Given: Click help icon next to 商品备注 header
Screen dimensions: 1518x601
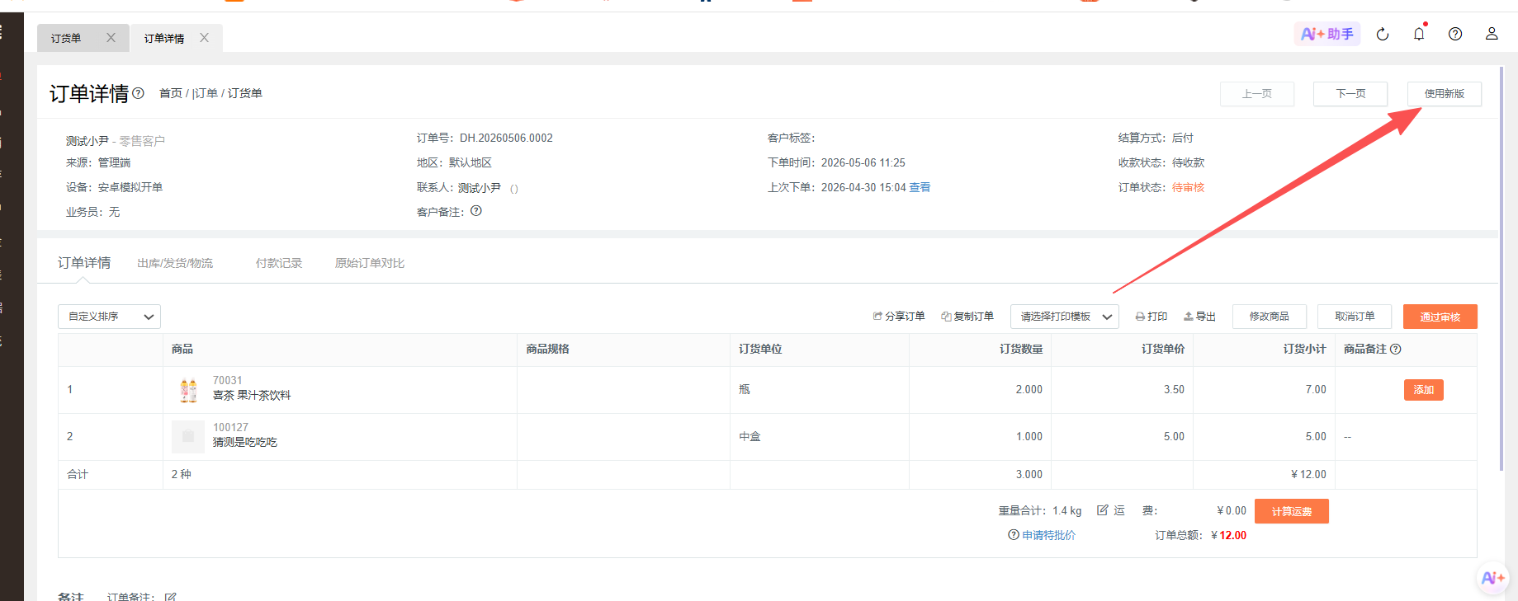Looking at the screenshot, I should point(1396,349).
